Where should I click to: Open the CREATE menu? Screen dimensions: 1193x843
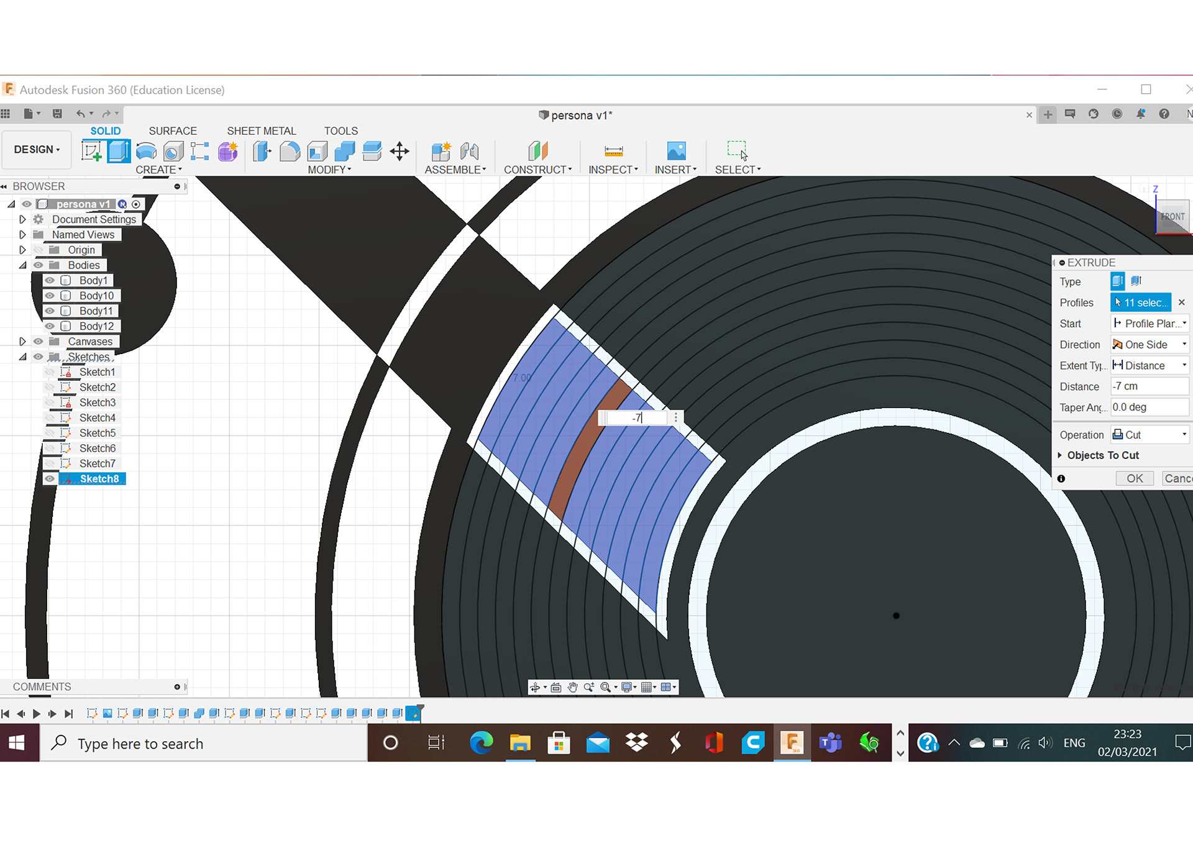(159, 170)
